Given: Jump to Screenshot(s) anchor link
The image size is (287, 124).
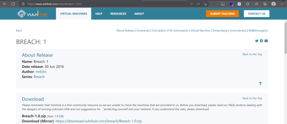Looking at the screenshot, I should [x=238, y=31].
